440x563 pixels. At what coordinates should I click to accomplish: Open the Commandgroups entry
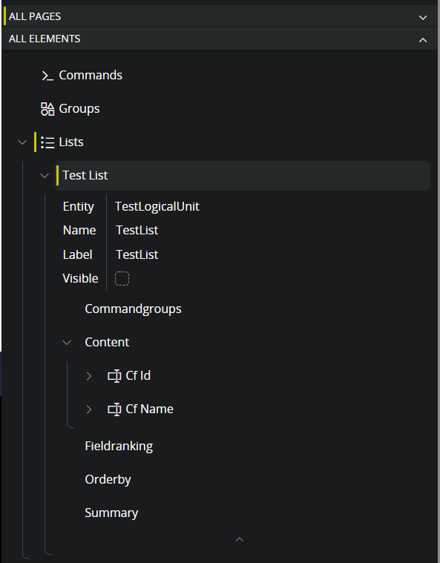click(133, 309)
